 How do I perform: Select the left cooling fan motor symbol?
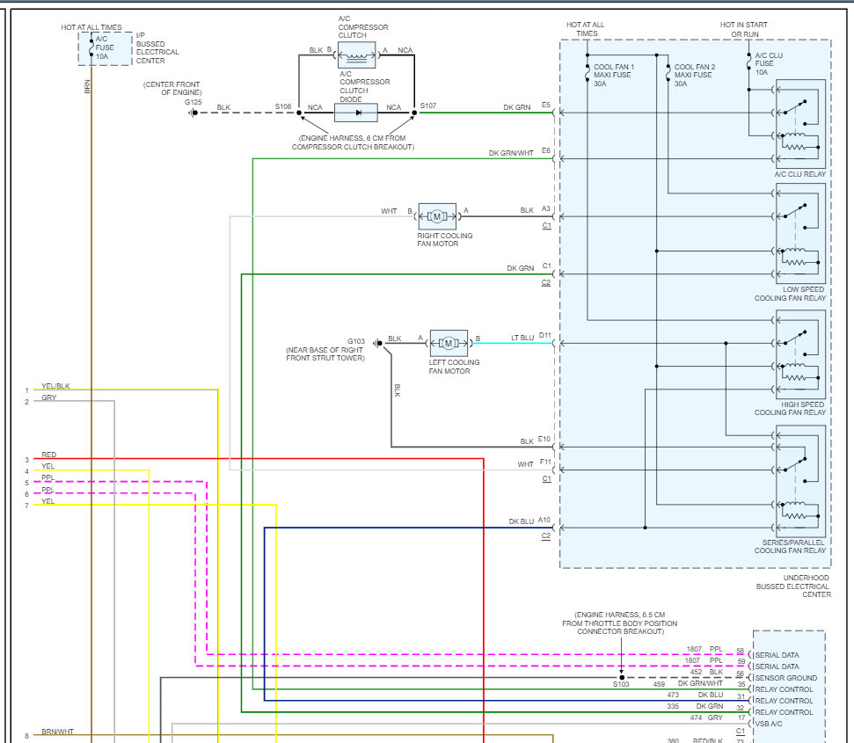pyautogui.click(x=449, y=344)
